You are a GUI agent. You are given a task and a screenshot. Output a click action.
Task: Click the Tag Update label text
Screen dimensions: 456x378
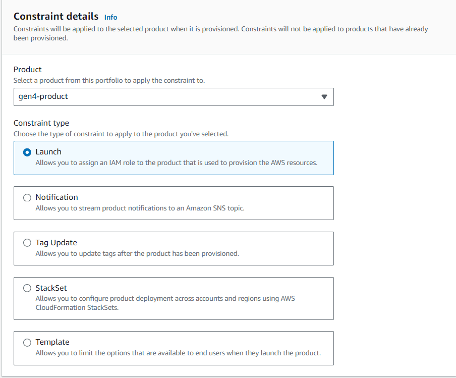click(56, 243)
